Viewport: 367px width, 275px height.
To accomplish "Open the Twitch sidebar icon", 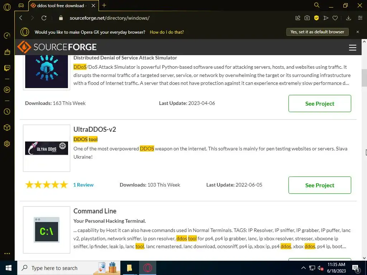I will (7, 68).
